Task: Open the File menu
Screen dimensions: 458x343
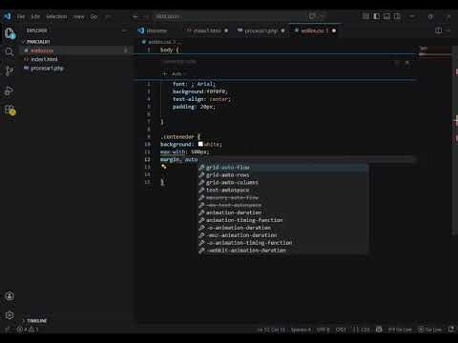Action: click(x=21, y=16)
